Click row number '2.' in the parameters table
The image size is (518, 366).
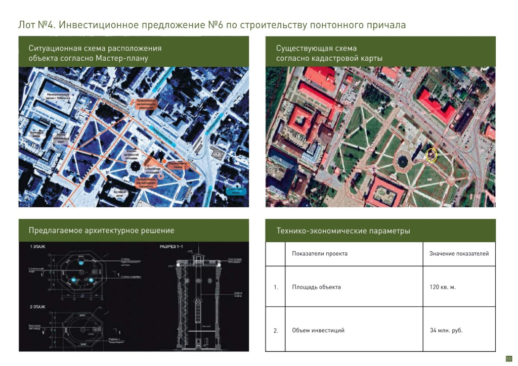click(276, 331)
